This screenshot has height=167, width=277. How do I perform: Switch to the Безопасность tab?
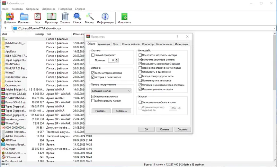coord(164,44)
